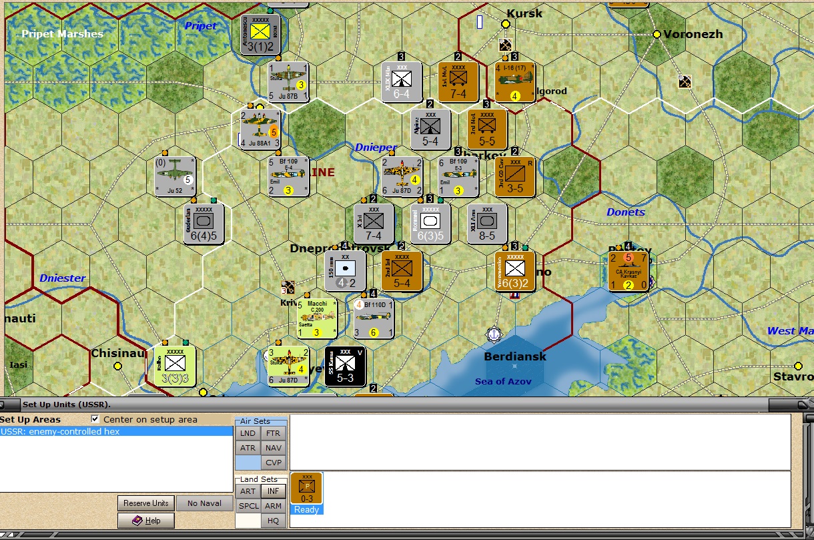This screenshot has height=540, width=814.
Task: Select the Guderian 6(4)5 HQ counter
Action: (203, 224)
